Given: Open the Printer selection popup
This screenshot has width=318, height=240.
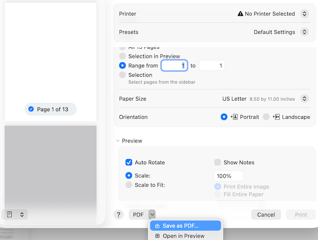Looking at the screenshot, I should coord(304,14).
